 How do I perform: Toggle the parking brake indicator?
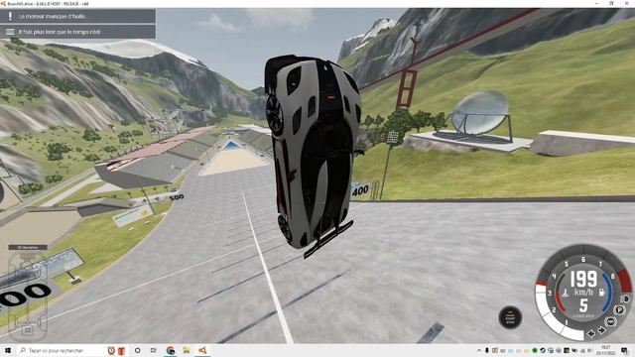pos(619,310)
